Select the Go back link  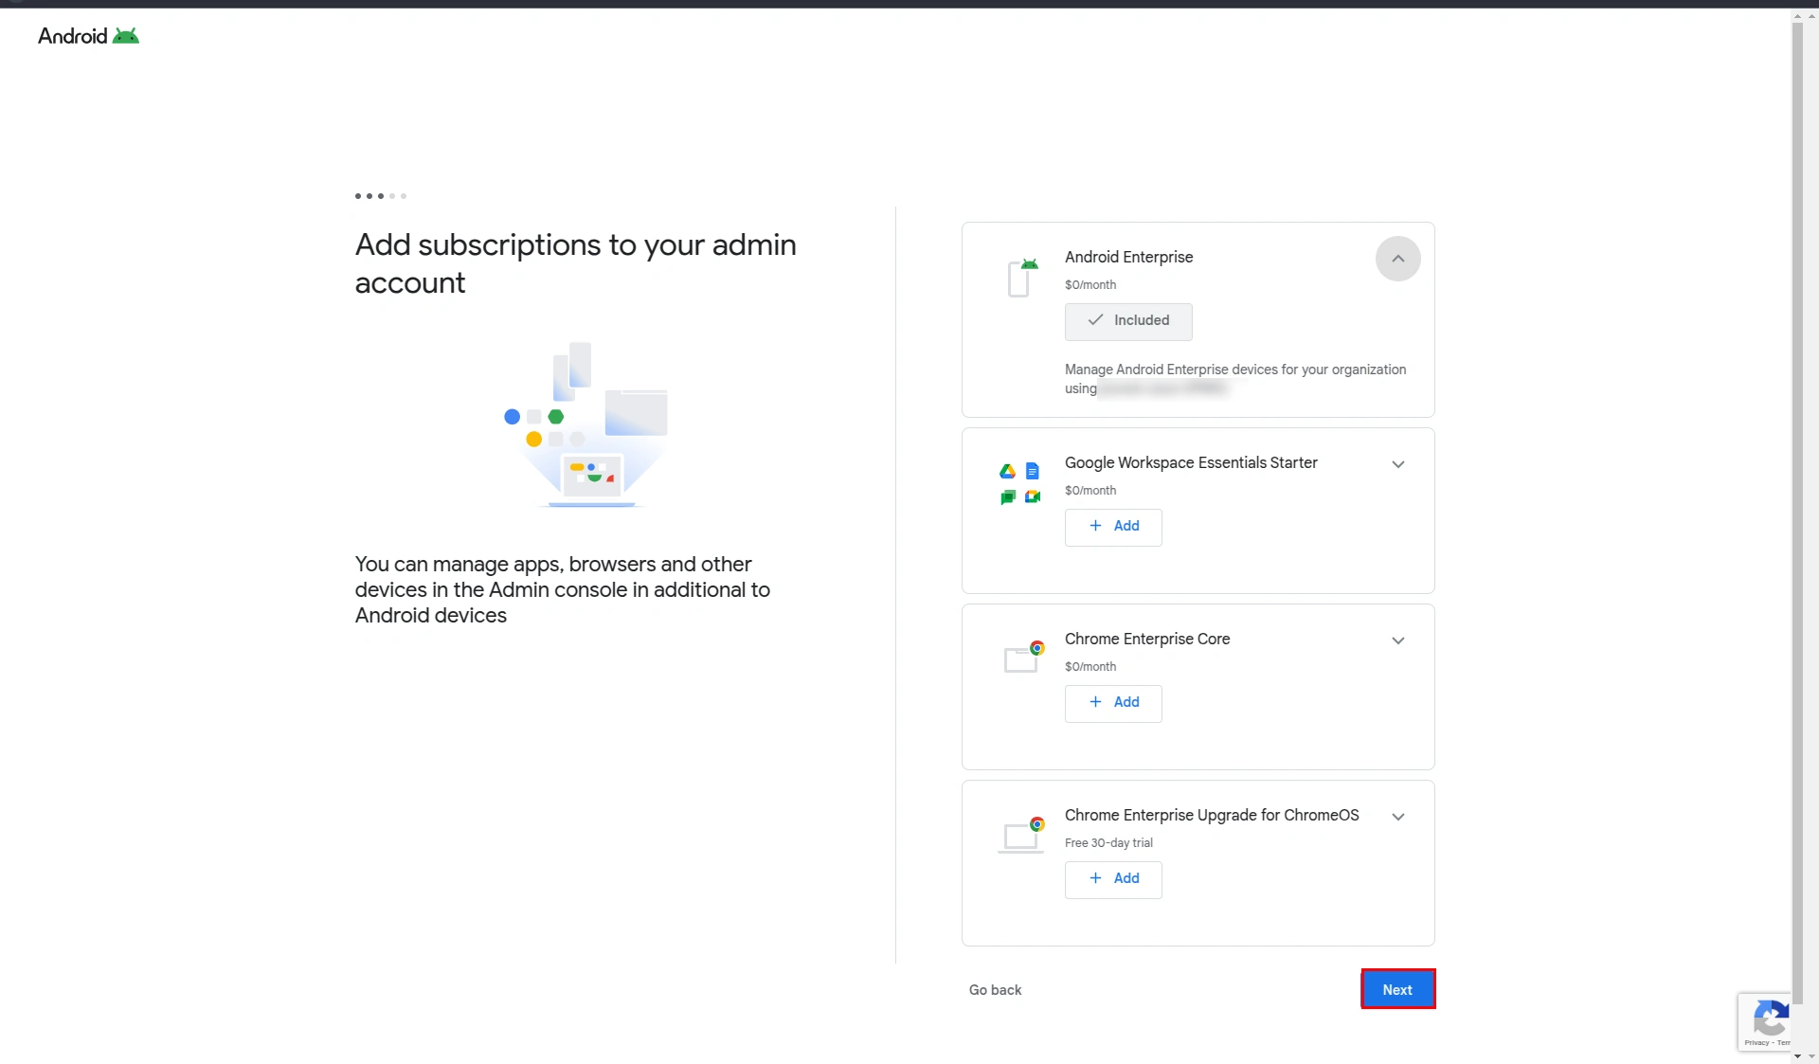pos(995,988)
